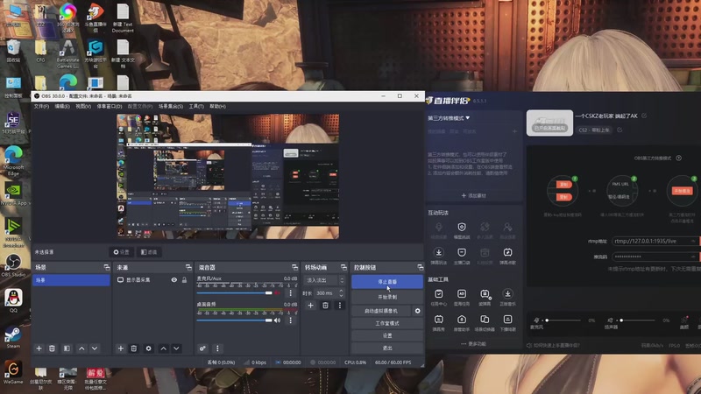Toggle lock on 显示器采集 source

pyautogui.click(x=184, y=280)
